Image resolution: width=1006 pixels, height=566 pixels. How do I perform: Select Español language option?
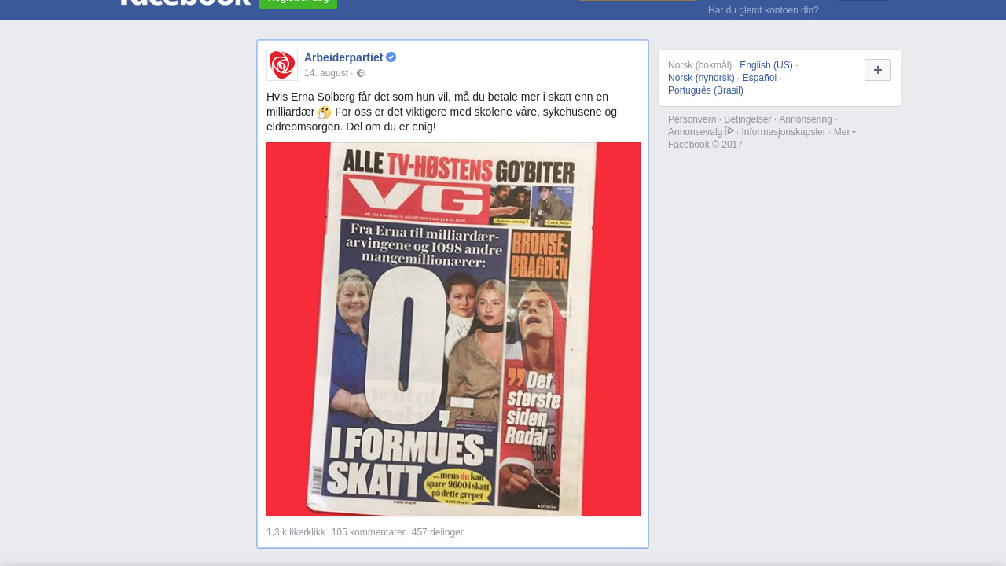tap(759, 78)
